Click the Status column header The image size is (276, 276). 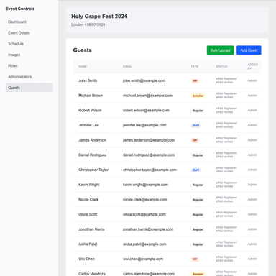(221, 67)
